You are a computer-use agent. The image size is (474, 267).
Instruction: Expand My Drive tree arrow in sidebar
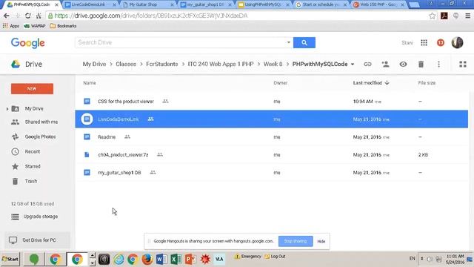[x=7, y=109]
